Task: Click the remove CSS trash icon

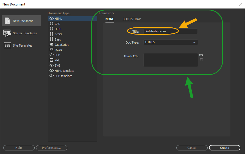Action: coord(201,59)
